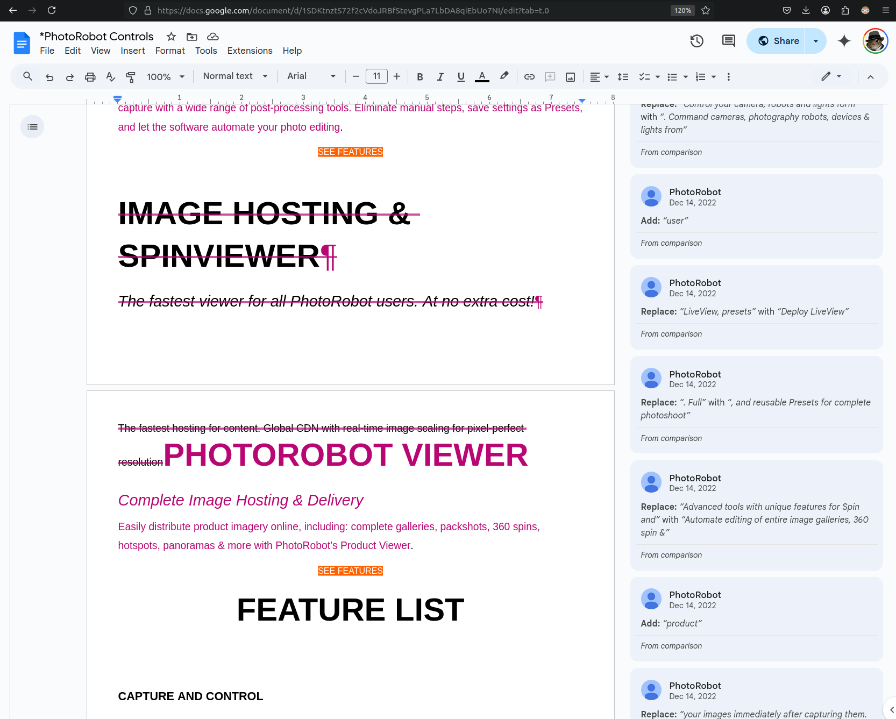Open the Insert menu
The image size is (896, 719).
point(133,51)
